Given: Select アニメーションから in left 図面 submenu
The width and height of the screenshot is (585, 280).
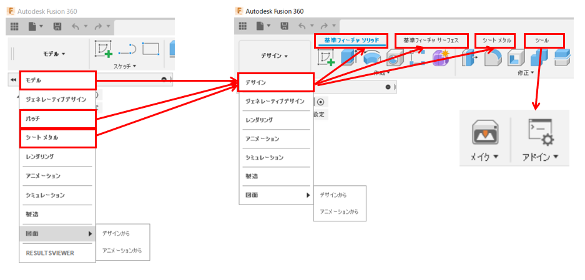Looking at the screenshot, I should (x=123, y=251).
